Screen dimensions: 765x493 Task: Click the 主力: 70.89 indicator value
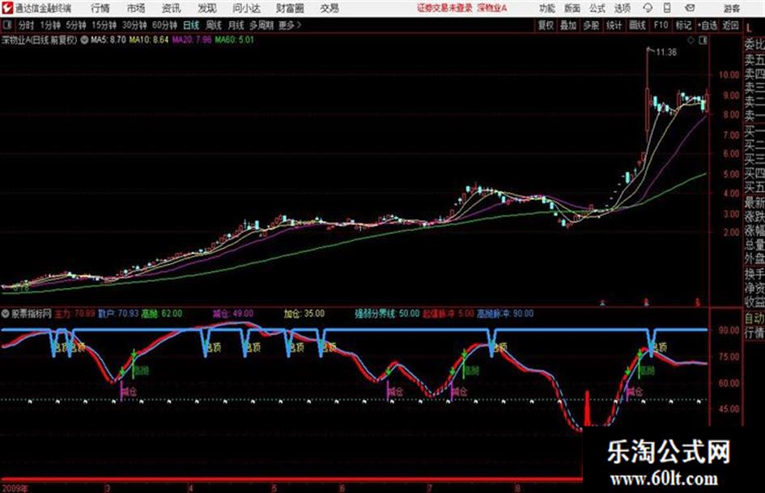(74, 313)
